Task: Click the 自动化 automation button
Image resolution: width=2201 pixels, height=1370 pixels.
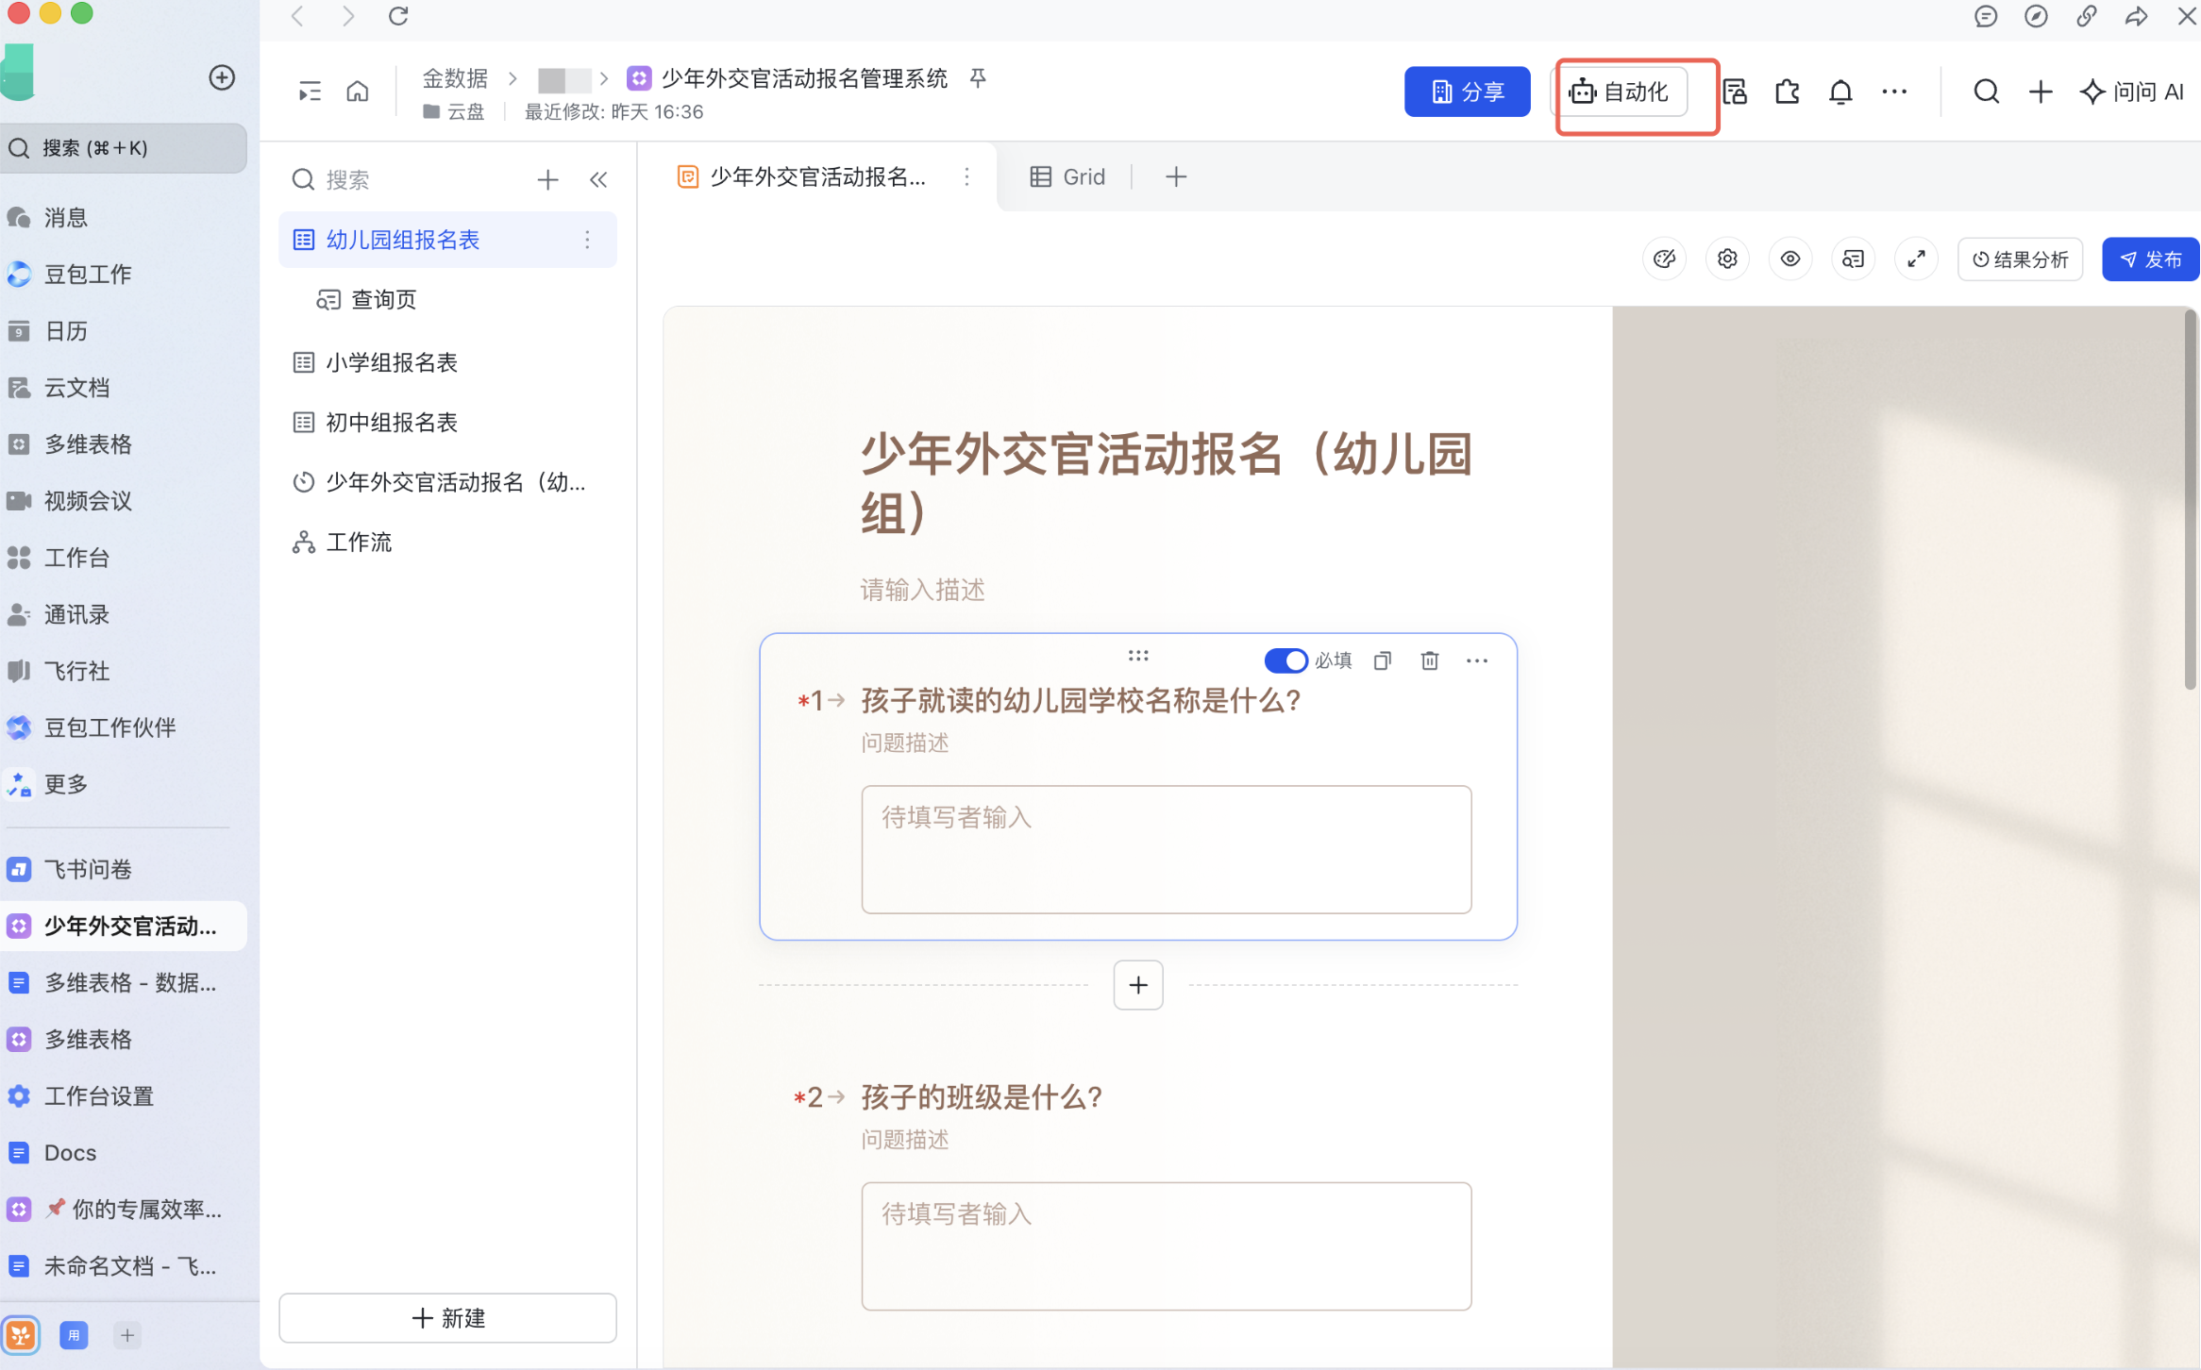Action: click(x=1621, y=92)
